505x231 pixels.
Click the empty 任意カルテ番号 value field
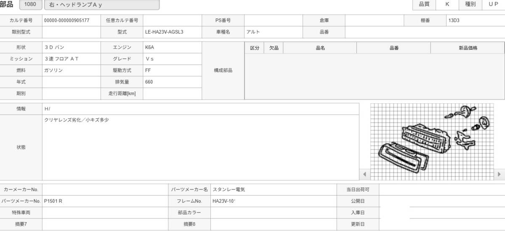click(x=173, y=20)
